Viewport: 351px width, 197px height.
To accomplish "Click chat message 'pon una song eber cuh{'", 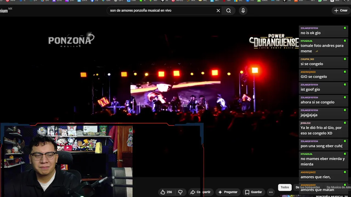I will click(322, 146).
